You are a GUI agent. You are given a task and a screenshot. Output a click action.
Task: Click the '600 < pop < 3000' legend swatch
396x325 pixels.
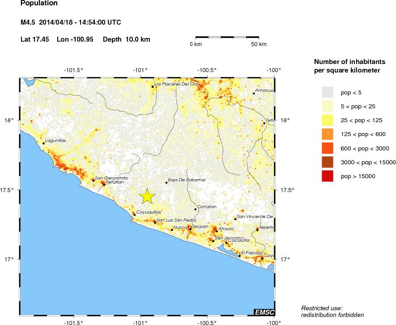click(x=328, y=148)
